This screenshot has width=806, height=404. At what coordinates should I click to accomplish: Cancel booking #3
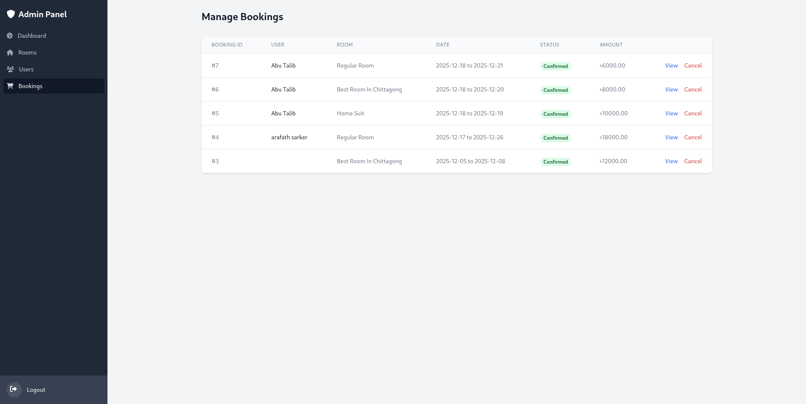click(x=693, y=161)
